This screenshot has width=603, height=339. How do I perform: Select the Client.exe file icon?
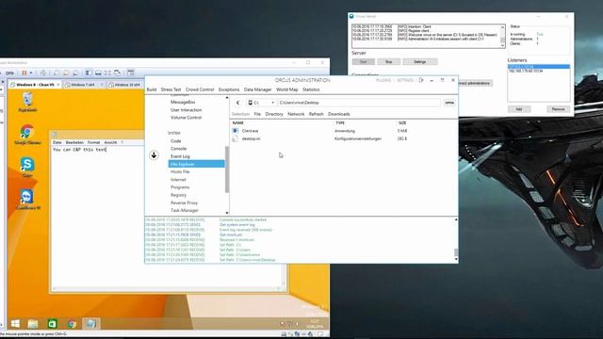point(235,131)
